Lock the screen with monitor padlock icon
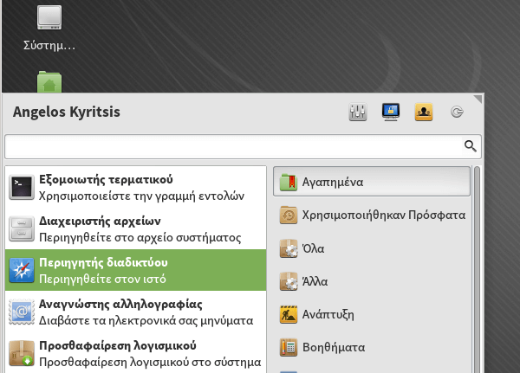 click(x=391, y=112)
